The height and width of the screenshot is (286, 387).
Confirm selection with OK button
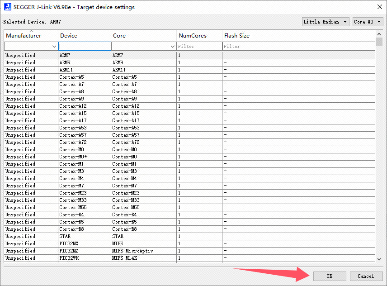click(330, 276)
